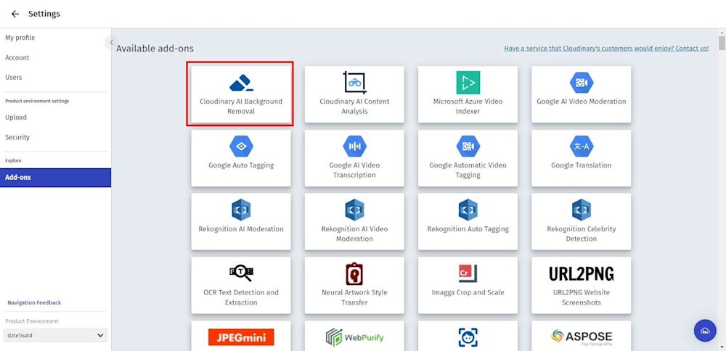Collapse the sidebar with chevron handle

pyautogui.click(x=111, y=43)
